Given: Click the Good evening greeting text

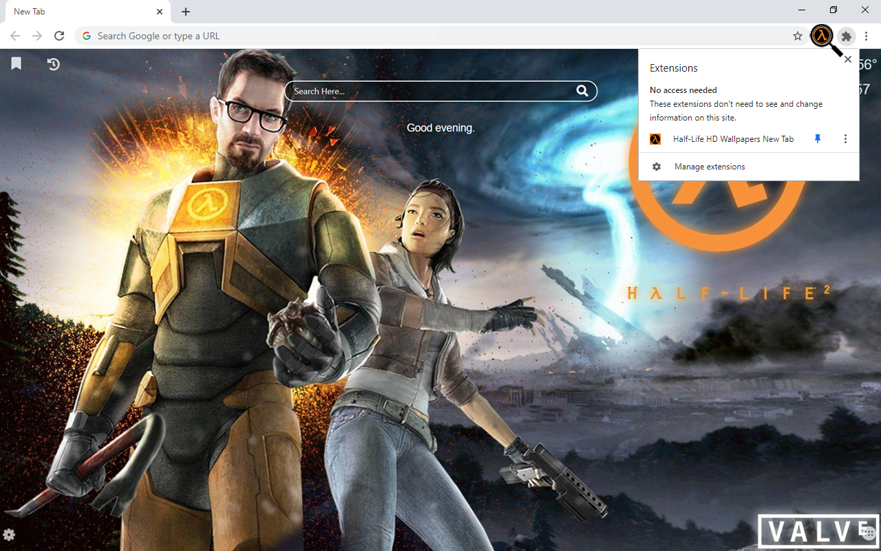Looking at the screenshot, I should pyautogui.click(x=440, y=127).
